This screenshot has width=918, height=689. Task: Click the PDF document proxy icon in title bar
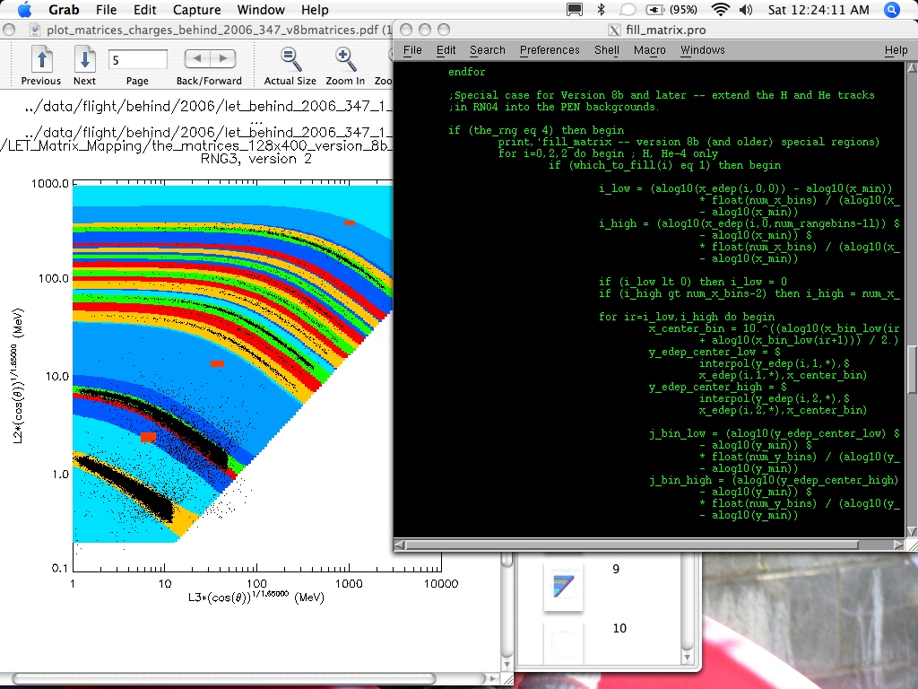click(x=35, y=30)
